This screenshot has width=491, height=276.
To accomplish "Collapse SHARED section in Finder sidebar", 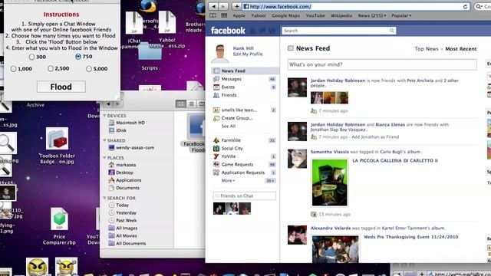I will (104, 140).
